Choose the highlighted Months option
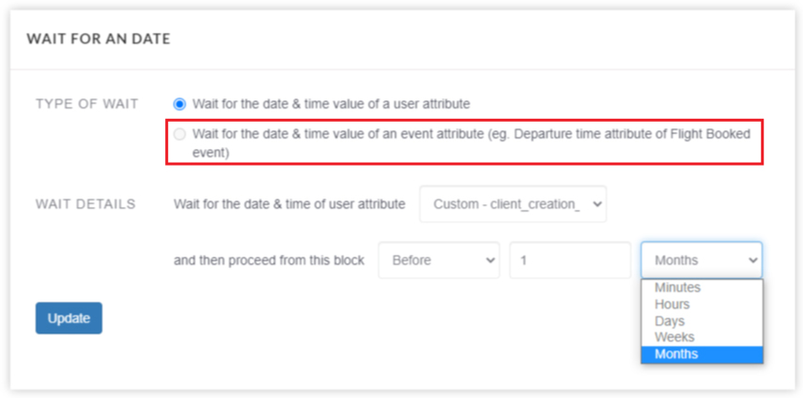Viewport: 803px width, 398px height. (702, 354)
